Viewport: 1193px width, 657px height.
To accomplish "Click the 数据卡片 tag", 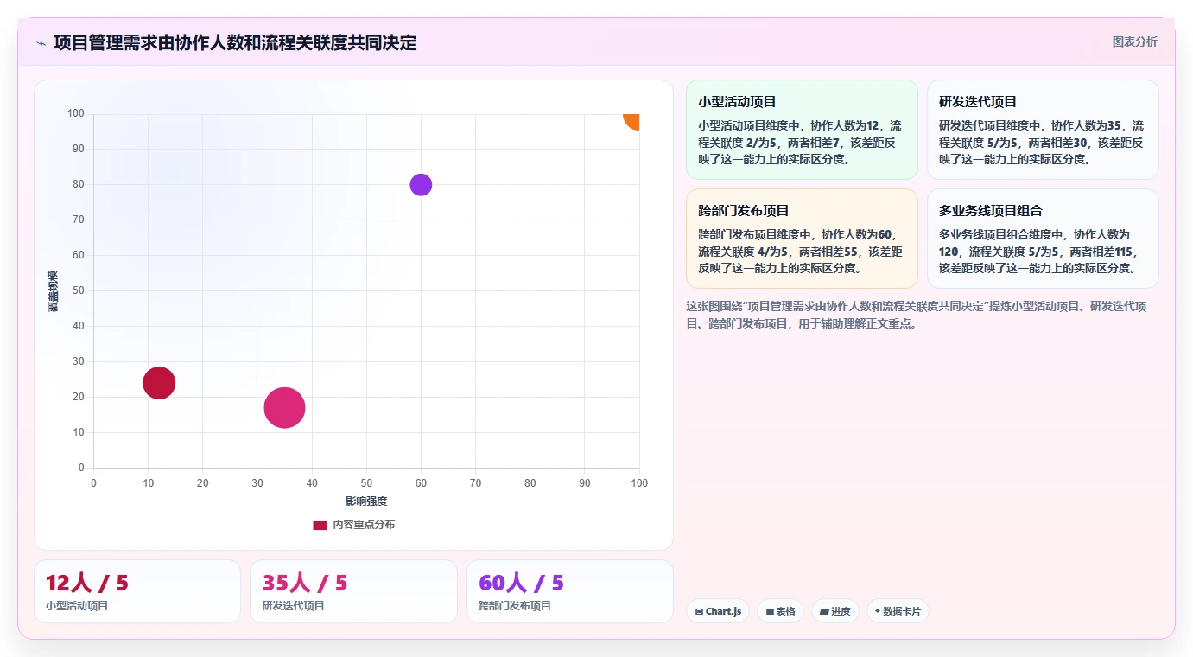I will point(898,611).
